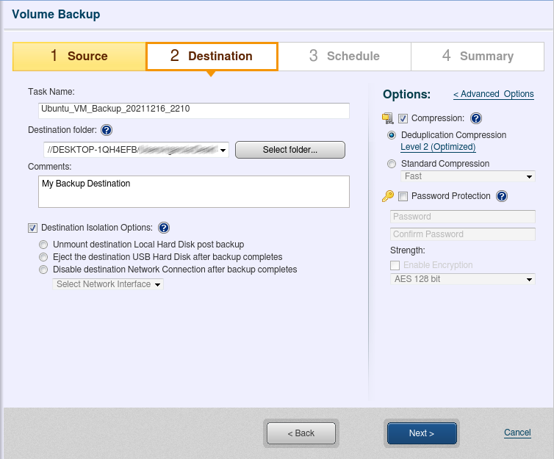Select Eject the destination USB Hard Disk option
This screenshot has width=554, height=459.
coord(44,257)
